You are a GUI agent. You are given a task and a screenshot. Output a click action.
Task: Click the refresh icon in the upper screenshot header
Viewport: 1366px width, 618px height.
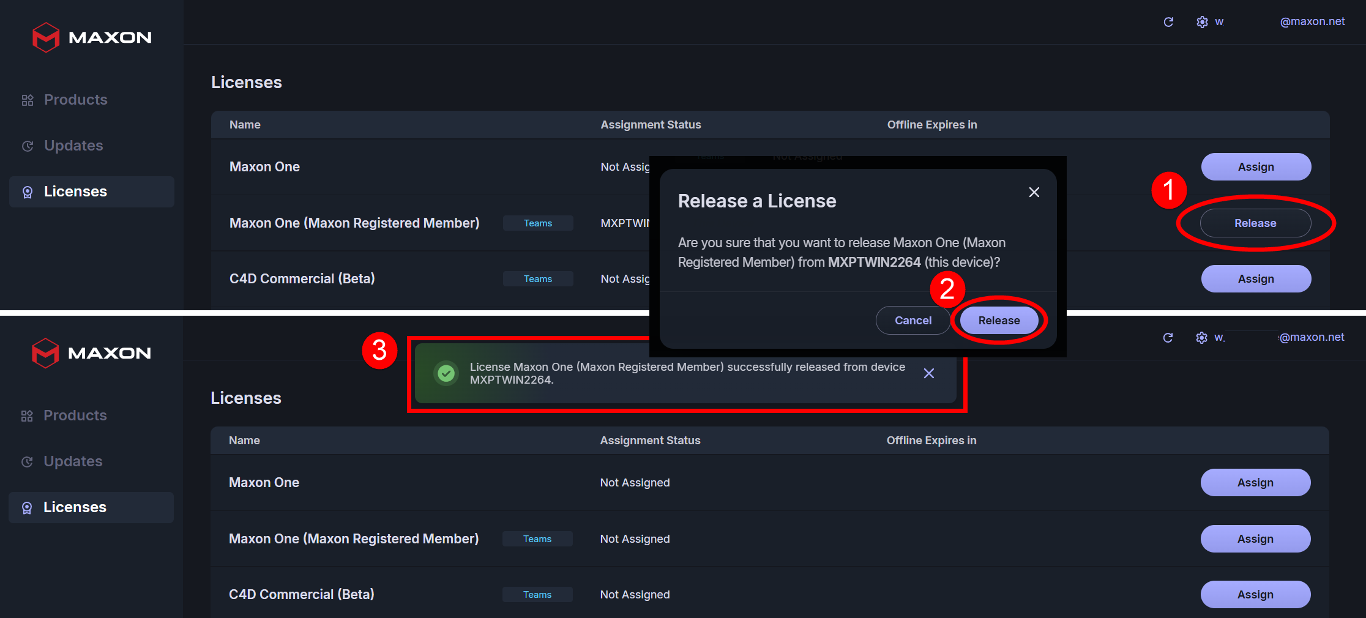pos(1168,22)
